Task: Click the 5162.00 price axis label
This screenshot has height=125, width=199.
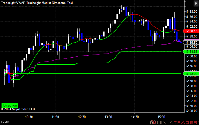Action: 192,26
